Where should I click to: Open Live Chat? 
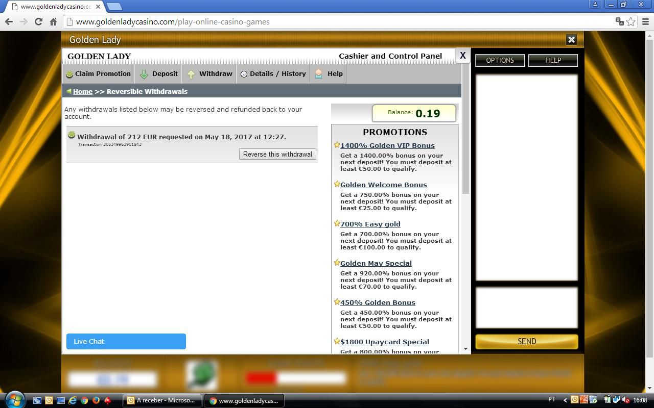point(126,341)
